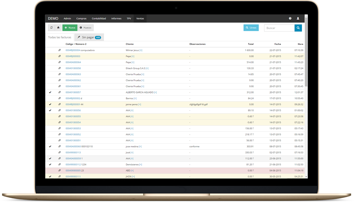Click the Cliente column header
Viewport: 354px width, 202px height.
point(130,44)
